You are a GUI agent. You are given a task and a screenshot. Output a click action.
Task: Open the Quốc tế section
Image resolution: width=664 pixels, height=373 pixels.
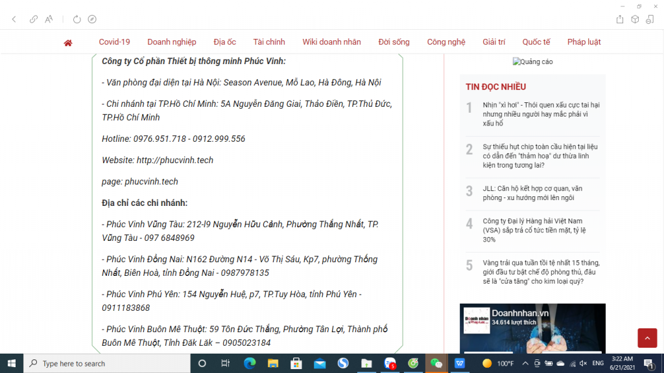(x=536, y=42)
